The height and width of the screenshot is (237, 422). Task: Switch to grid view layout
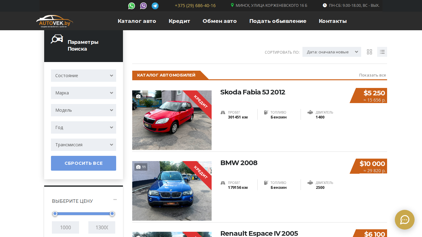pos(369,52)
